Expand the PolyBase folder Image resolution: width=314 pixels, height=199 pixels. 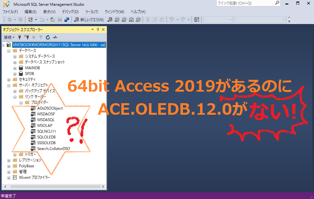click(x=9, y=166)
